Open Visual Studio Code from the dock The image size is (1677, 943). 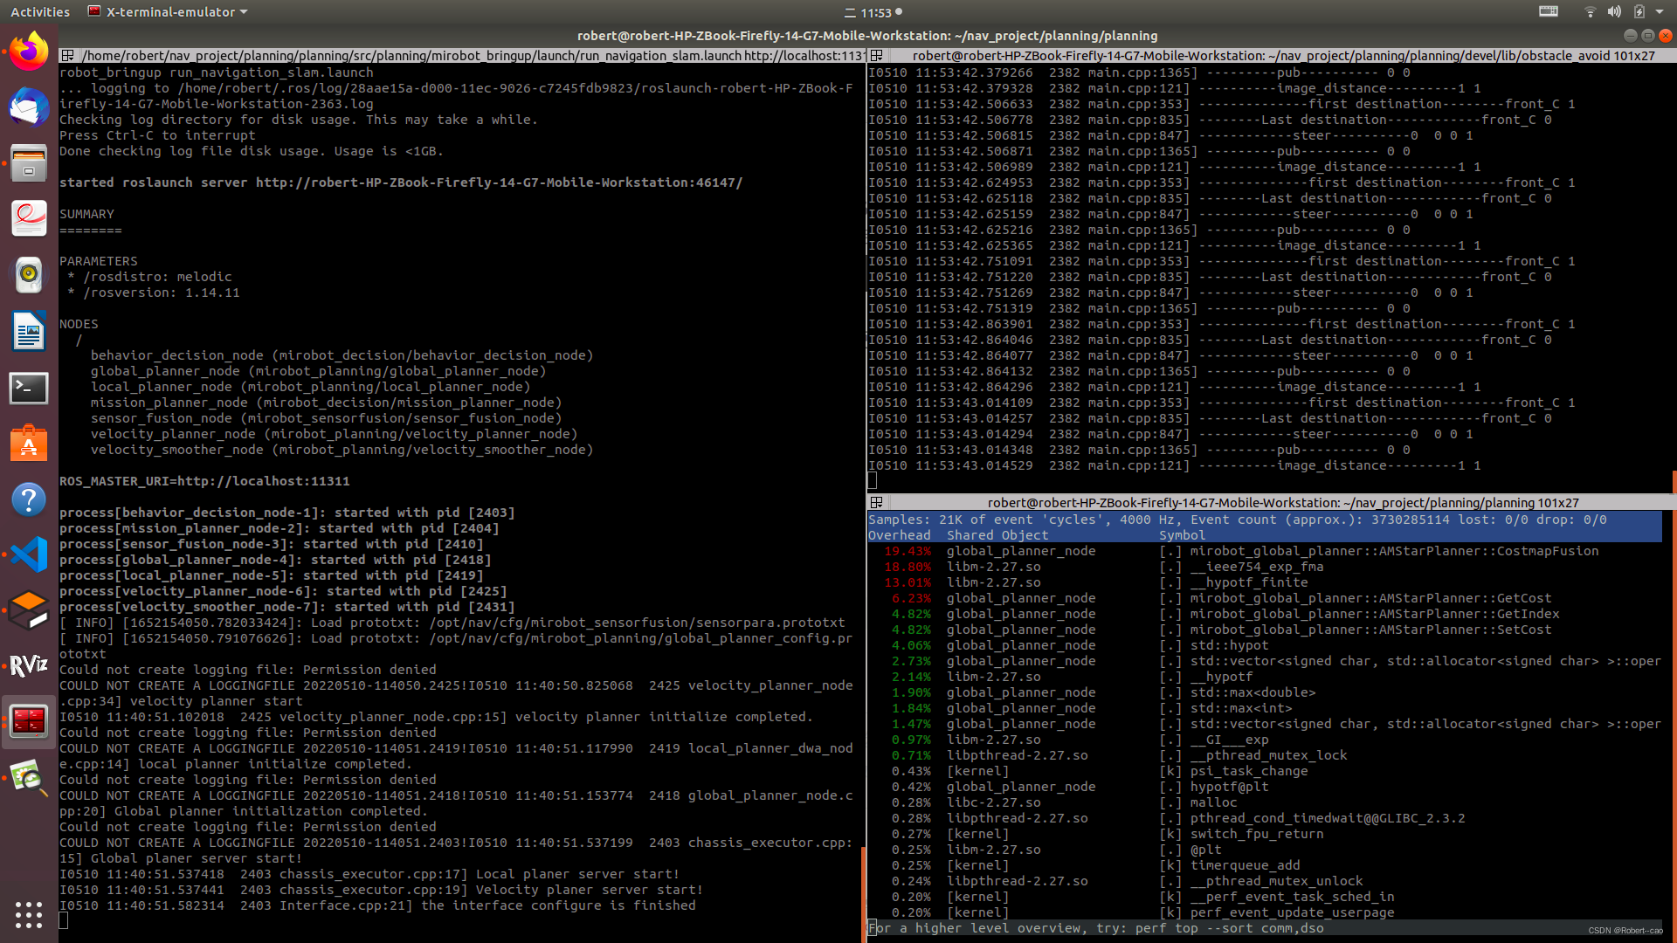(x=29, y=554)
